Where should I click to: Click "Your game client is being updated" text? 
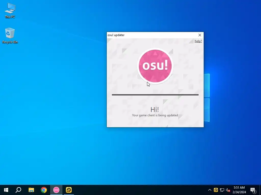[x=155, y=115]
